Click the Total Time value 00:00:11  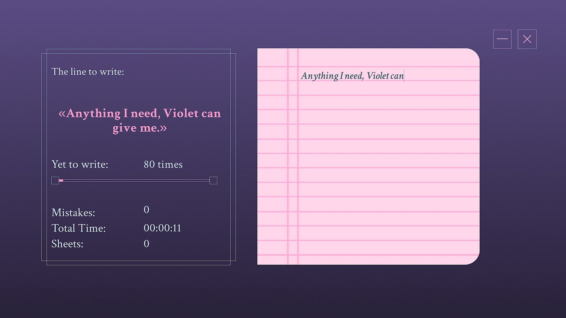162,228
